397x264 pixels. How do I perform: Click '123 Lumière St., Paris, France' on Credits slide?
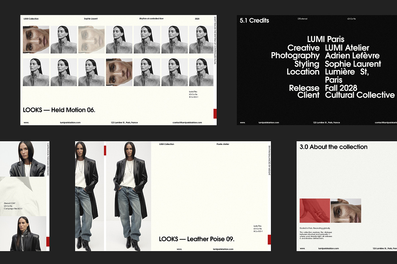coord(327,122)
